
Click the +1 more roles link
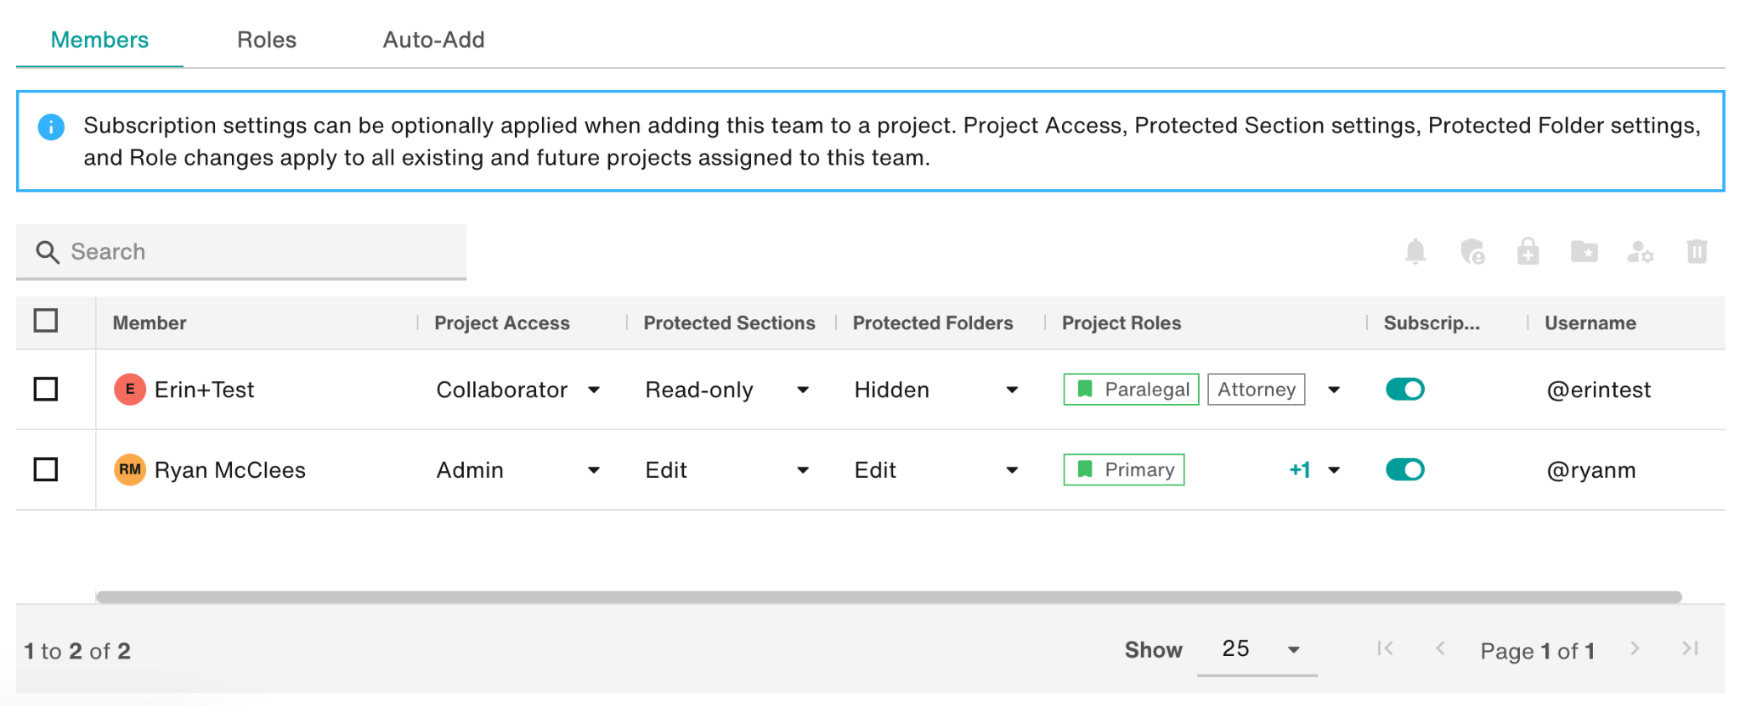[x=1300, y=470]
